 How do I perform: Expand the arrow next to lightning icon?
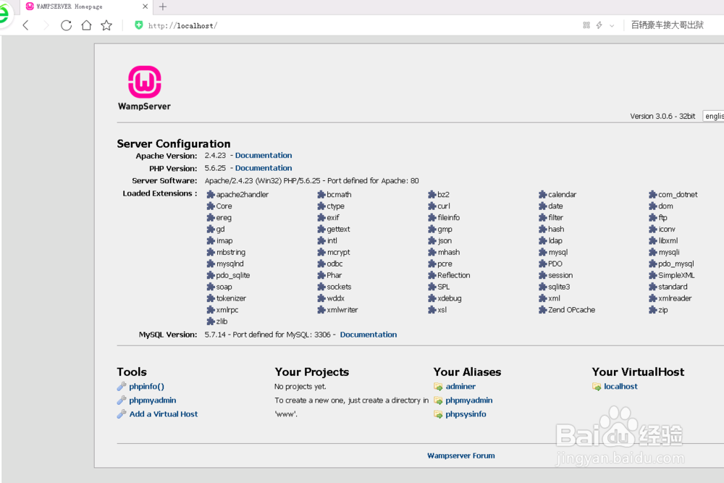coord(612,25)
